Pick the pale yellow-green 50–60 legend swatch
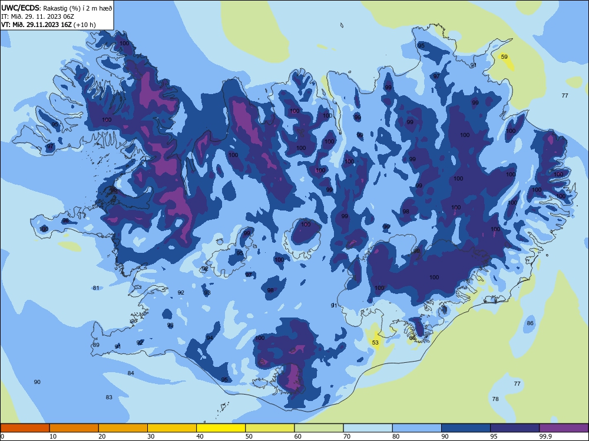 tap(270, 428)
